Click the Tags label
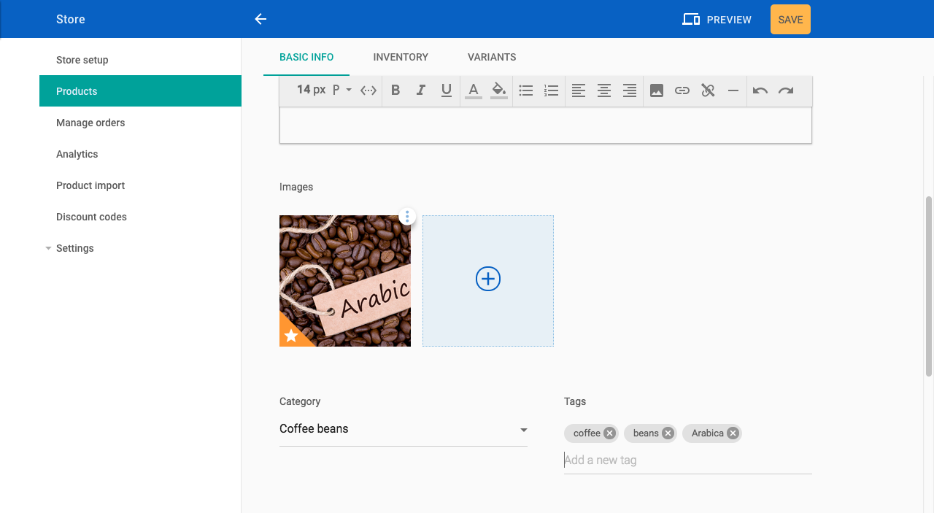This screenshot has height=513, width=934. 575,401
